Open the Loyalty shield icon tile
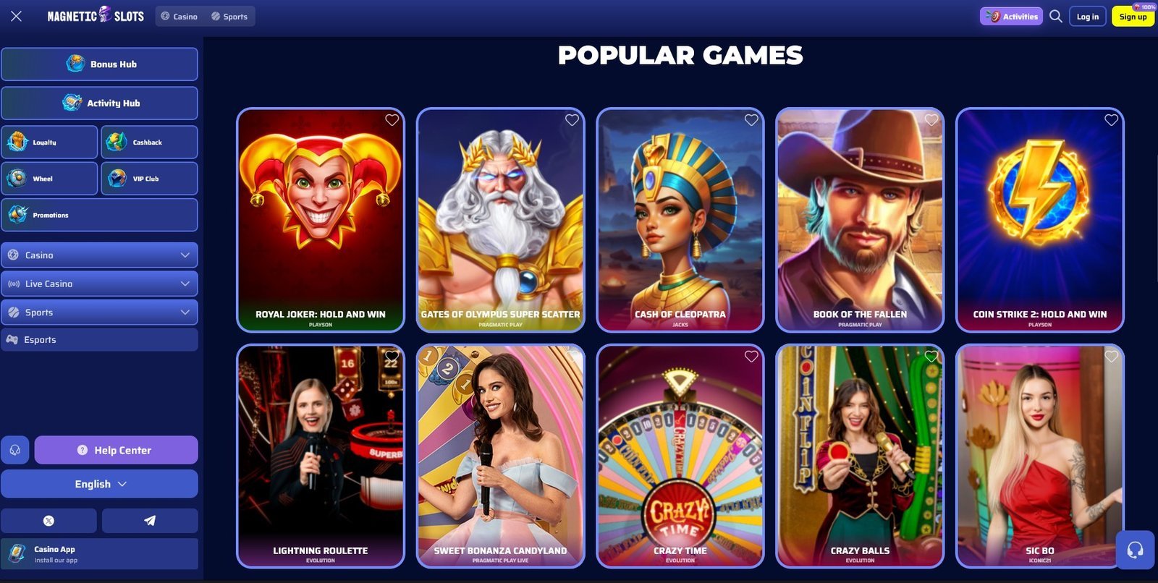The image size is (1158, 583). pos(49,142)
